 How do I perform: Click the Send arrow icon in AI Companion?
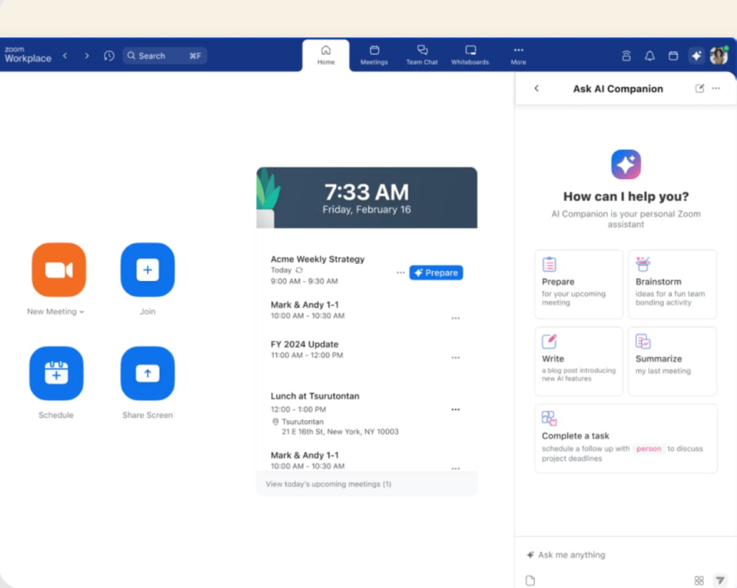click(x=720, y=580)
